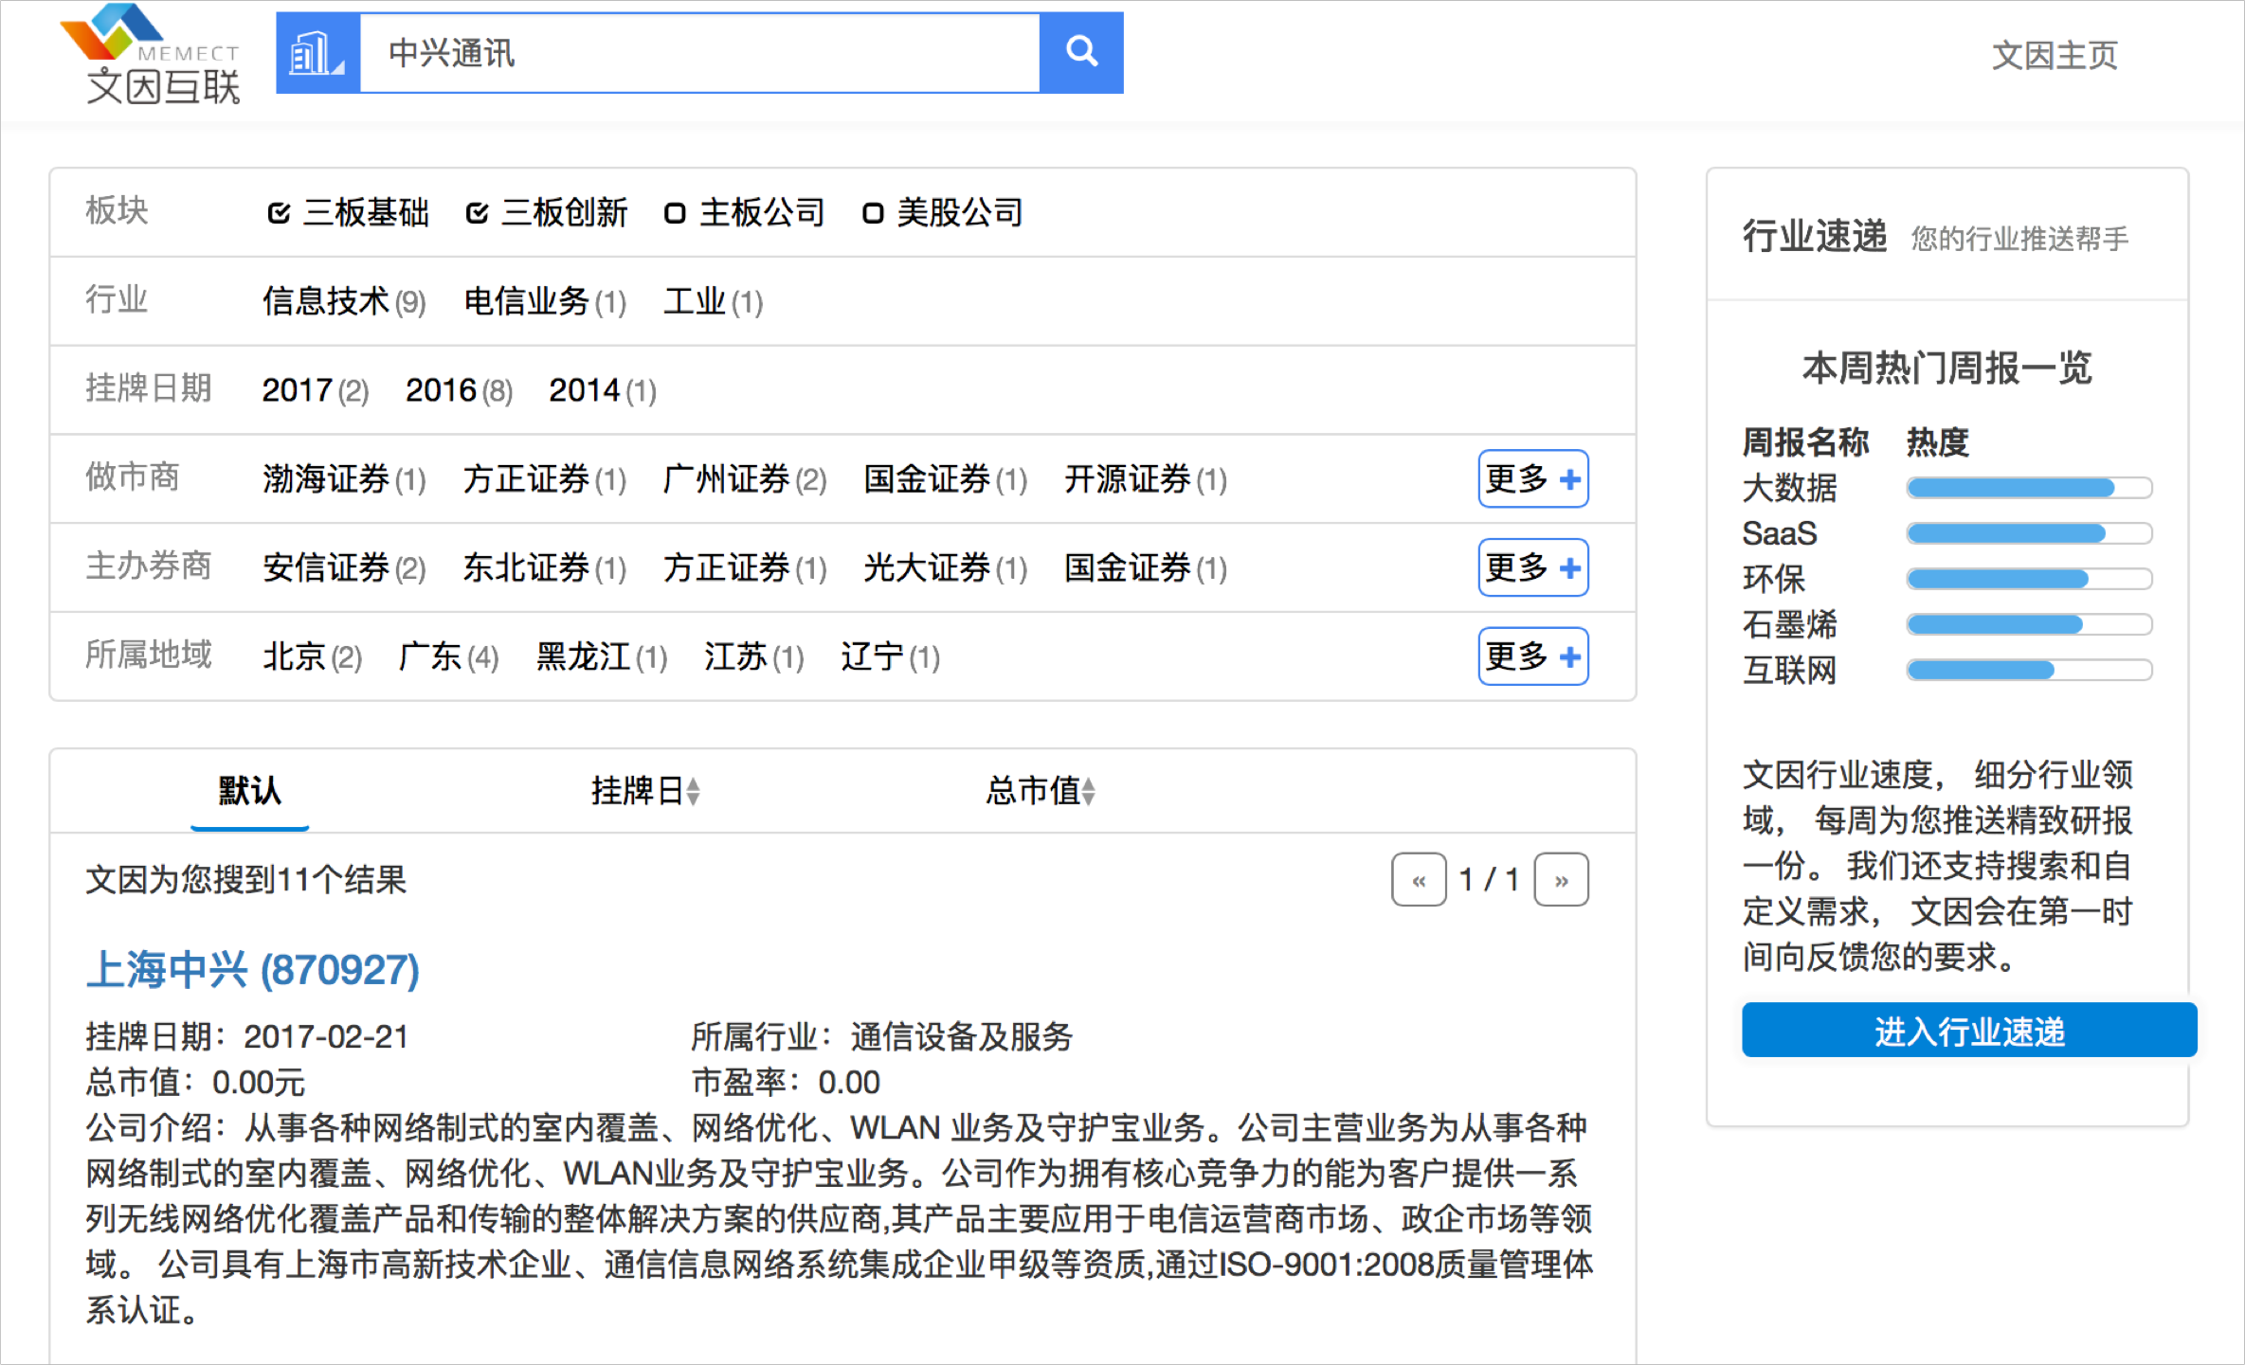The width and height of the screenshot is (2245, 1365).
Task: Select 方正证券 in 主办券商 row
Action: pos(745,567)
